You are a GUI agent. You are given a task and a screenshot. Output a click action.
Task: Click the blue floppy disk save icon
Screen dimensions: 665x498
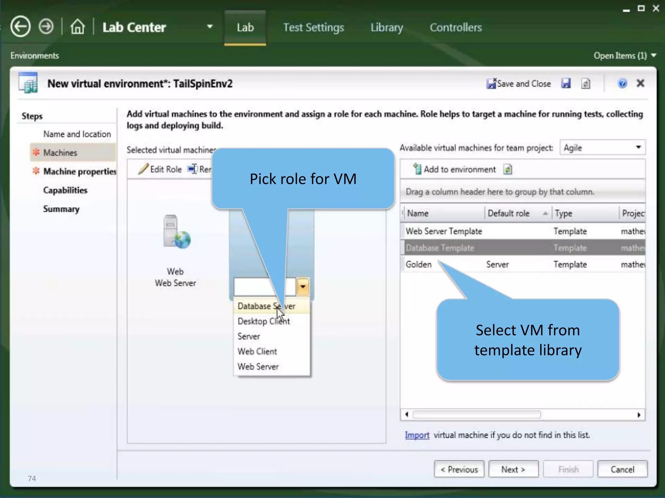click(x=566, y=84)
